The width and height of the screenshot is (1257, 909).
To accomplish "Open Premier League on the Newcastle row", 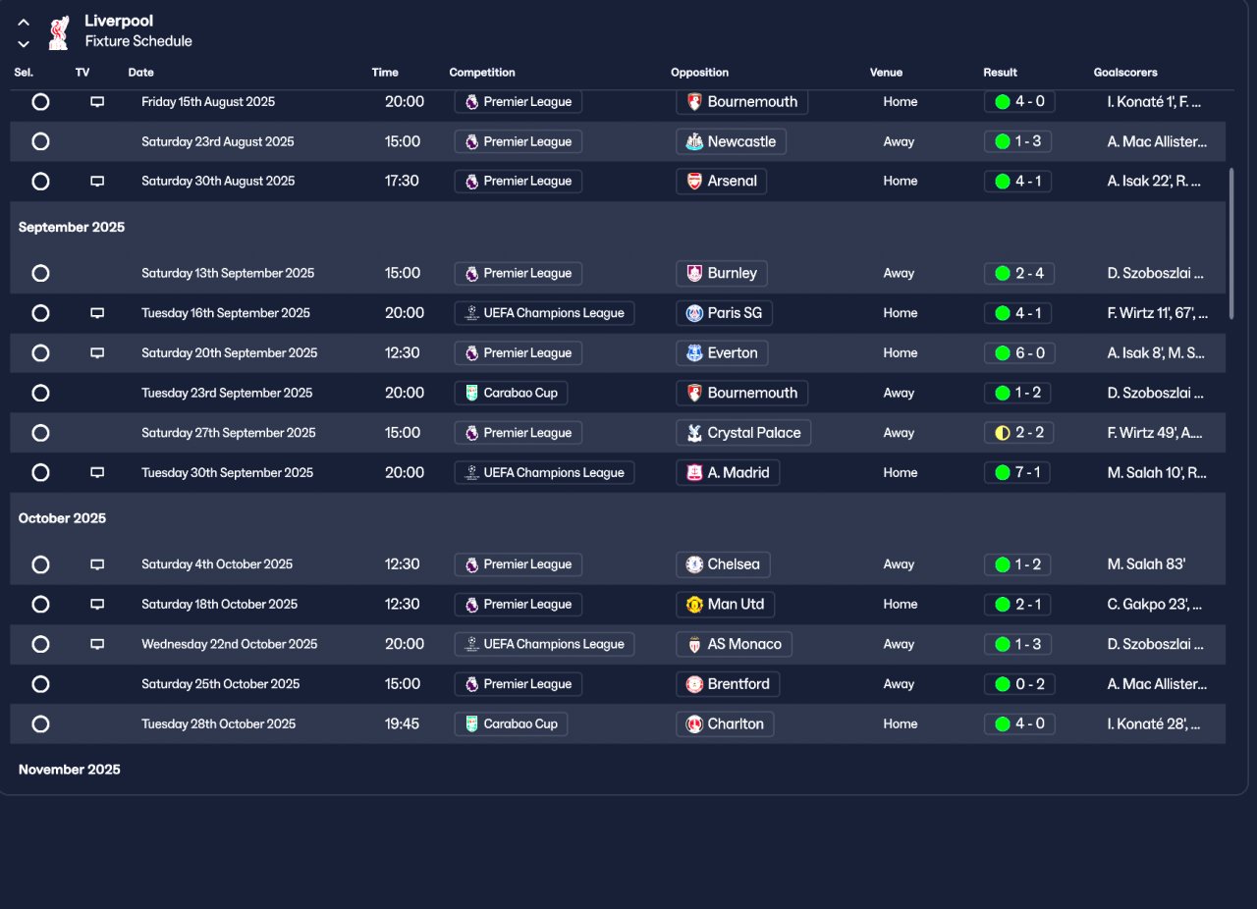I will click(x=519, y=141).
